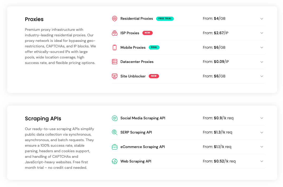Expand the SERP Scraping API chevron
Image resolution: width=283 pixels, height=187 pixels.
click(262, 132)
